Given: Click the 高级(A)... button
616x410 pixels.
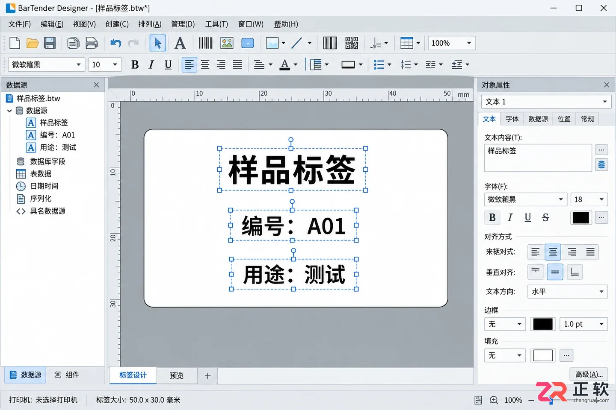Looking at the screenshot, I should pyautogui.click(x=589, y=375).
